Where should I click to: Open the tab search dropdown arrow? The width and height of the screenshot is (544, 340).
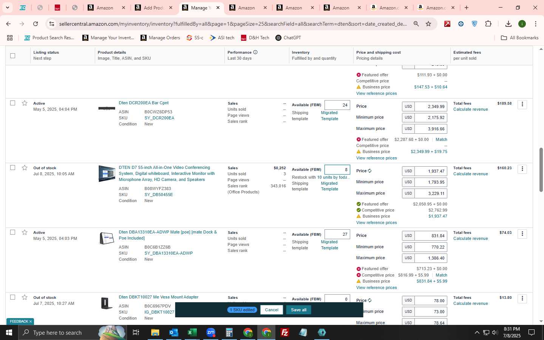pos(7,8)
